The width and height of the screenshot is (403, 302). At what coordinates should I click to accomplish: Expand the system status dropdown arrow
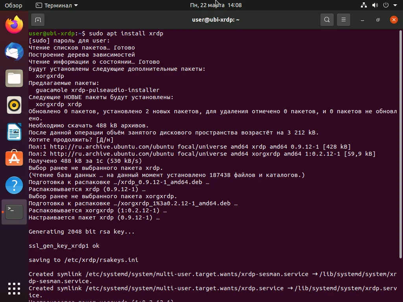[x=395, y=5]
